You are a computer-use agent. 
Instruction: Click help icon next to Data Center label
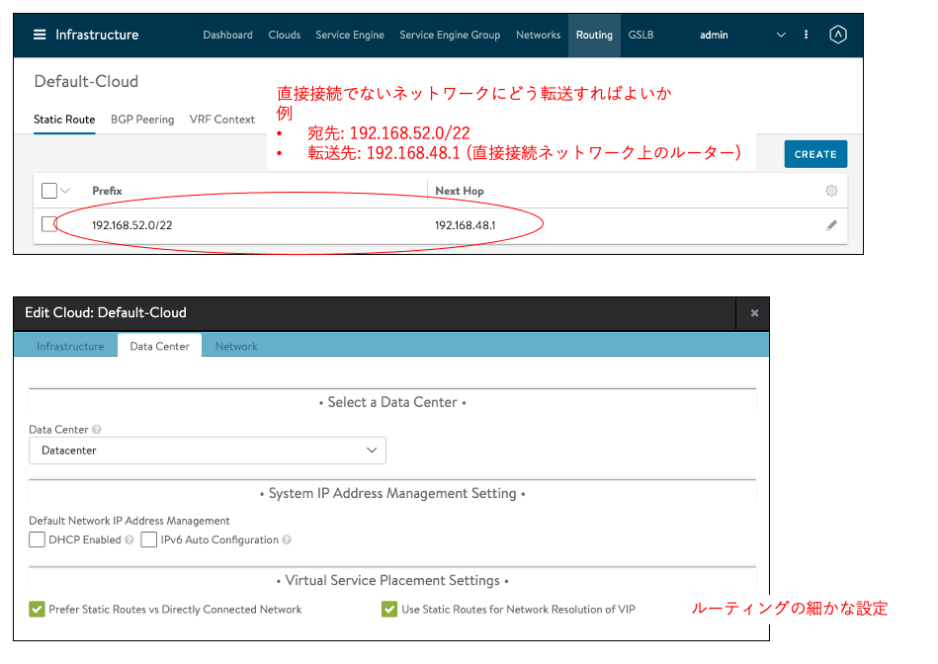pyautogui.click(x=97, y=430)
